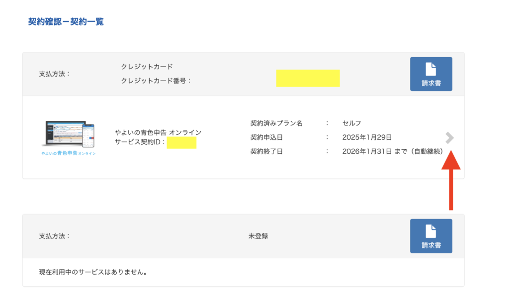This screenshot has width=509, height=305.
Task: Click the yellow masked credit card number
Action: click(308, 79)
